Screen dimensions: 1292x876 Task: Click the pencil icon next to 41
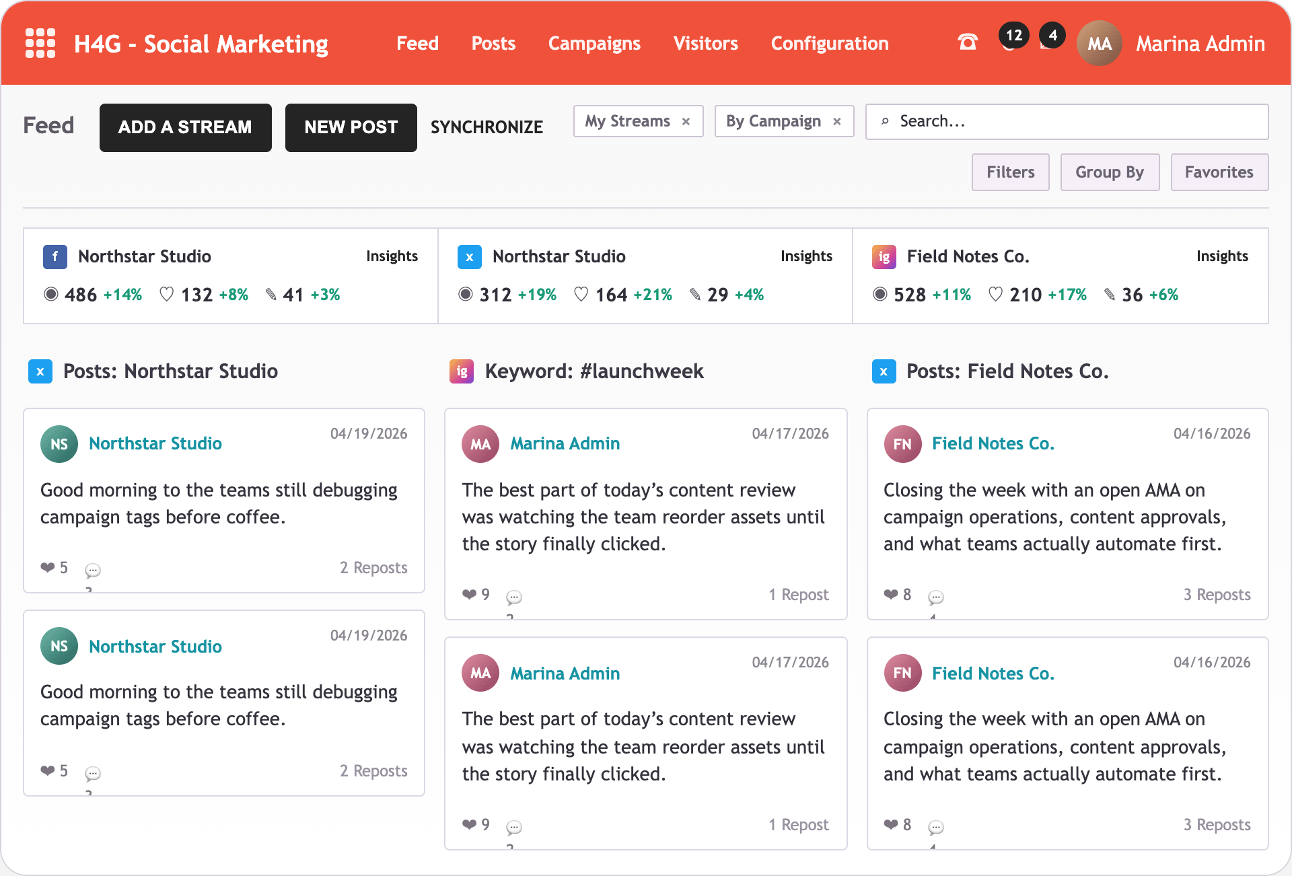[x=271, y=294]
